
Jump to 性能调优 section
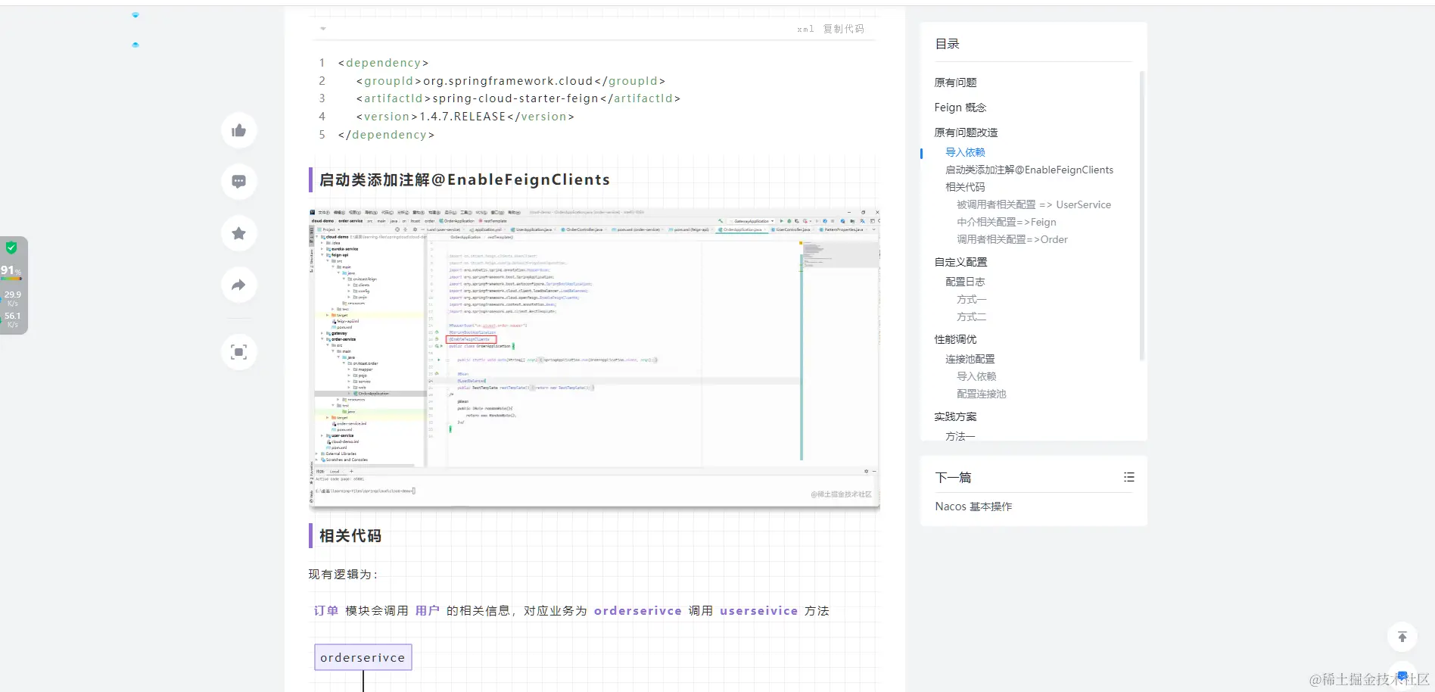coord(955,339)
